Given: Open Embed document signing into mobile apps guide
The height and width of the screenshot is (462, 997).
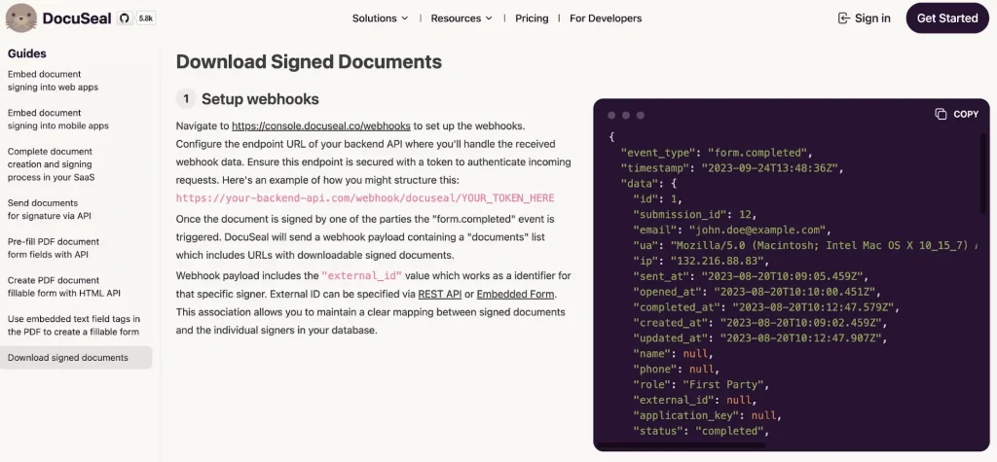Looking at the screenshot, I should (57, 120).
